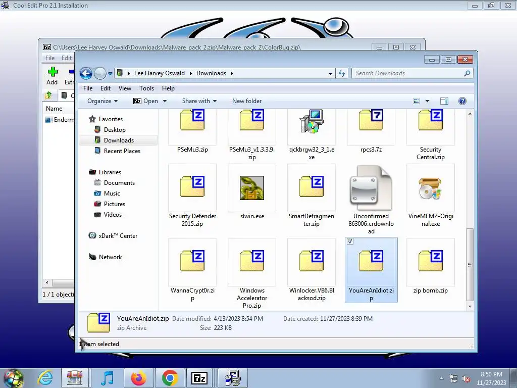The width and height of the screenshot is (517, 388).
Task: Toggle the preview pane icon
Action: [444, 101]
